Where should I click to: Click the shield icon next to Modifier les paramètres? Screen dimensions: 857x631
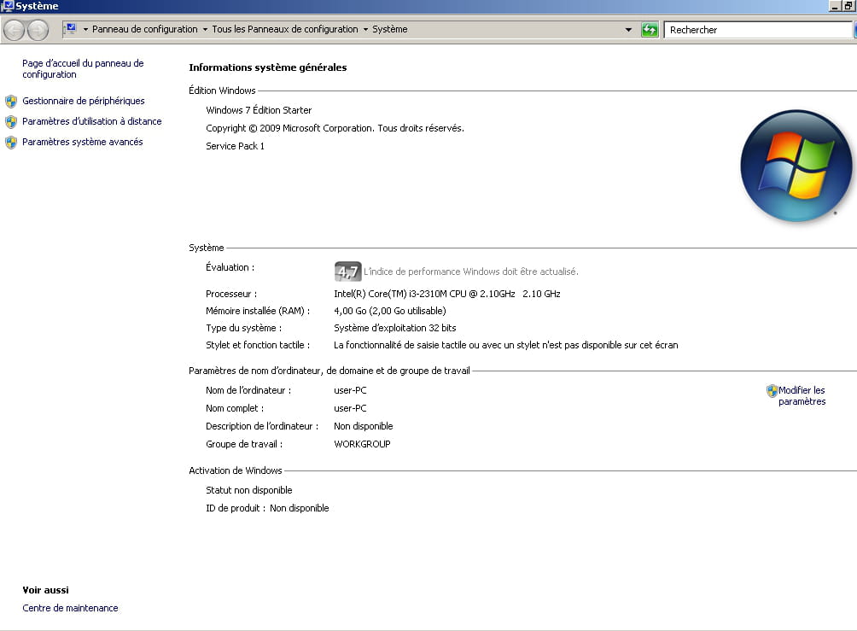pyautogui.click(x=772, y=390)
